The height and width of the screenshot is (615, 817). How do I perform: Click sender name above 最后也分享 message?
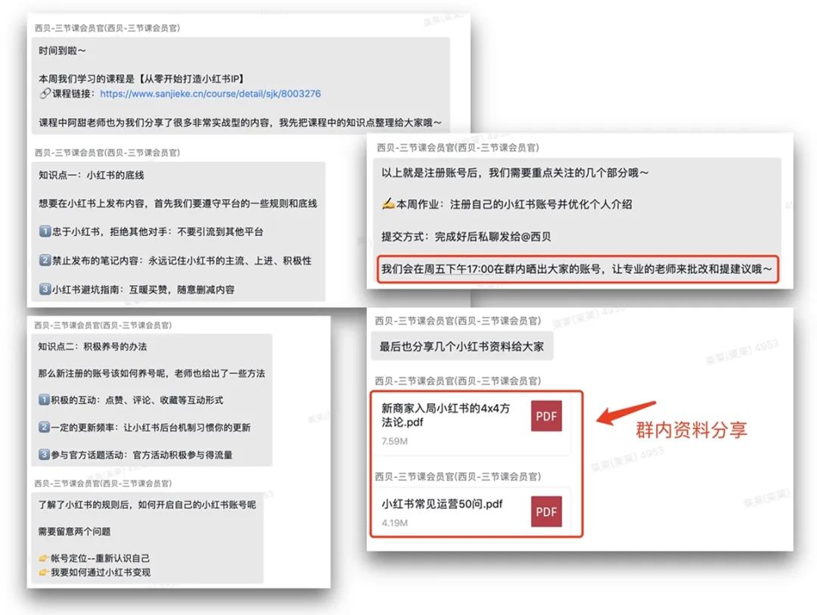tap(458, 321)
